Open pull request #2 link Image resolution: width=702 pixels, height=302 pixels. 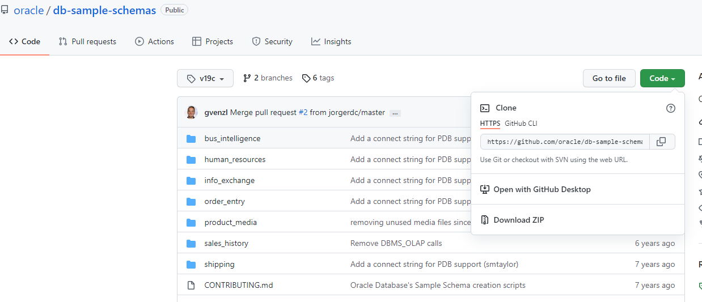(x=303, y=113)
